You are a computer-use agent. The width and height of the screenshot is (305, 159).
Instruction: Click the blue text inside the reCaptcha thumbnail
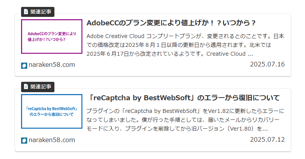[52, 111]
